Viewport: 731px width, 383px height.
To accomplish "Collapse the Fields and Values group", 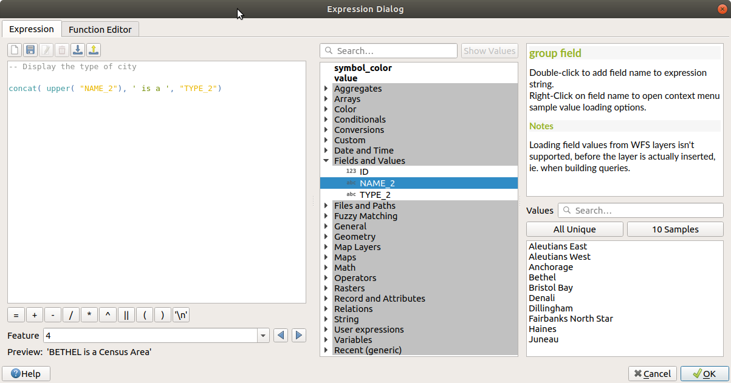I will [326, 161].
